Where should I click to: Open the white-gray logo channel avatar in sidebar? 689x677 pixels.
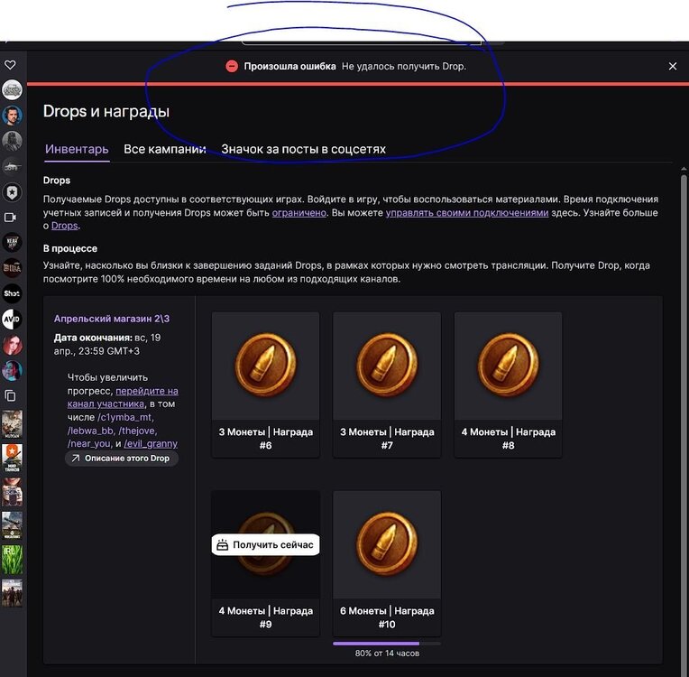(12, 89)
